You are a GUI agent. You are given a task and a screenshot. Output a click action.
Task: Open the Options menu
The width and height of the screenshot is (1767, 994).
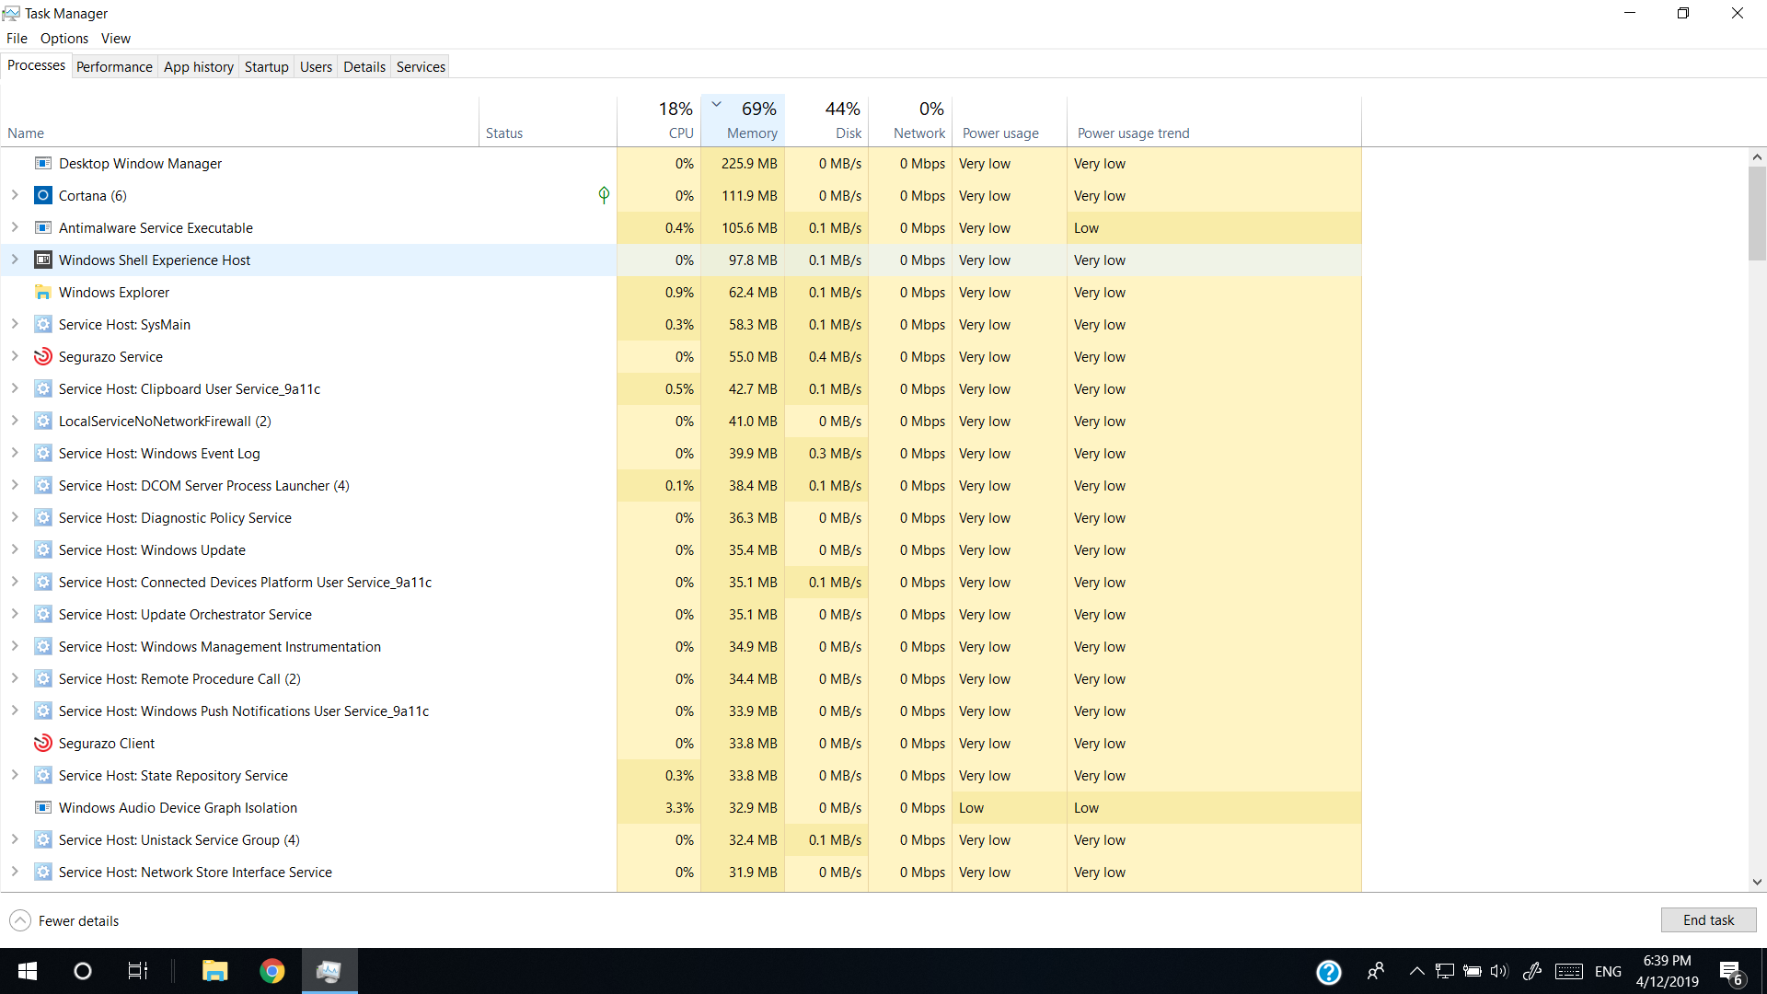click(64, 39)
